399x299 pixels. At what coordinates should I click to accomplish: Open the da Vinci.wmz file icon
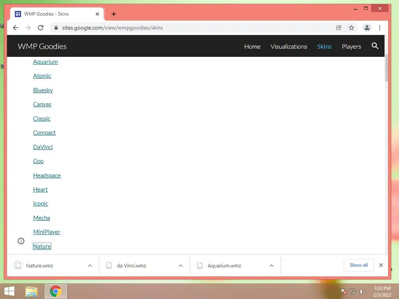pyautogui.click(x=109, y=266)
